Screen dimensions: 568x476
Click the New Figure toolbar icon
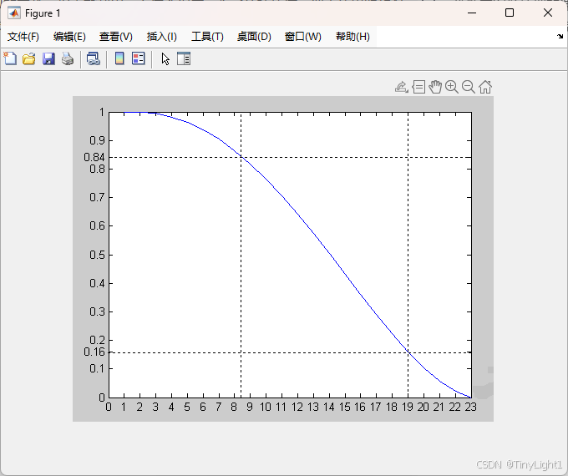(x=10, y=58)
